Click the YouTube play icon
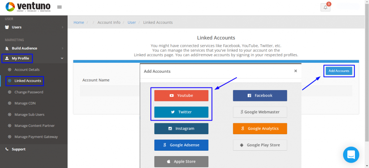369x168 pixels. [172, 96]
